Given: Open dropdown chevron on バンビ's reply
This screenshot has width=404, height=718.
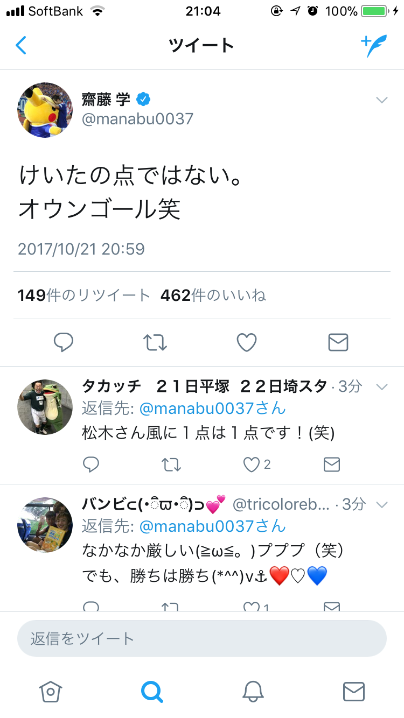Looking at the screenshot, I should 382,505.
